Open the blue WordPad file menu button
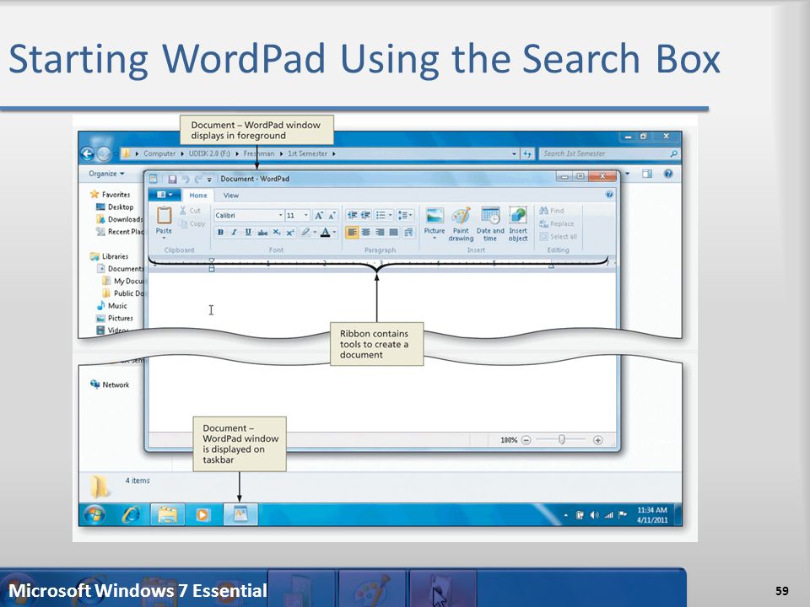This screenshot has width=810, height=607. (x=165, y=195)
